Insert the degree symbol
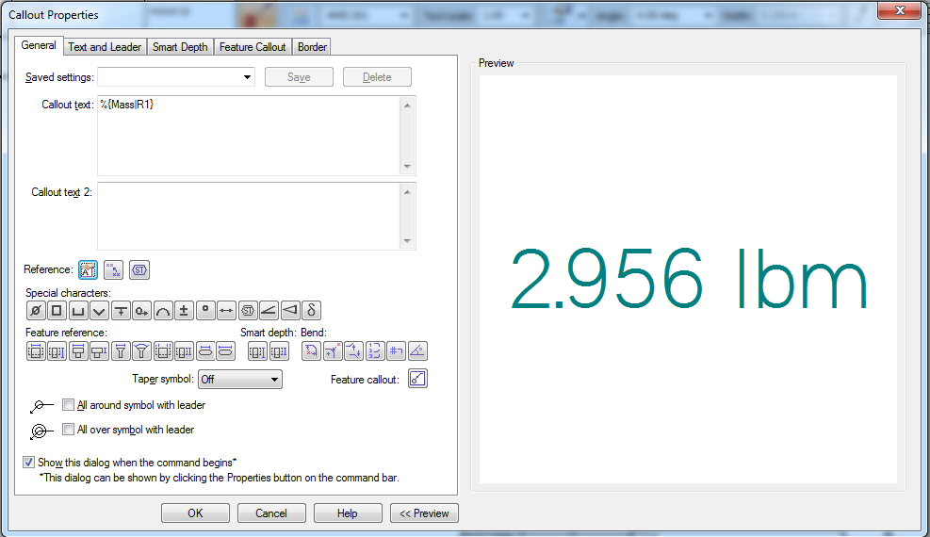Viewport: 930px width, 537px height. (x=205, y=310)
